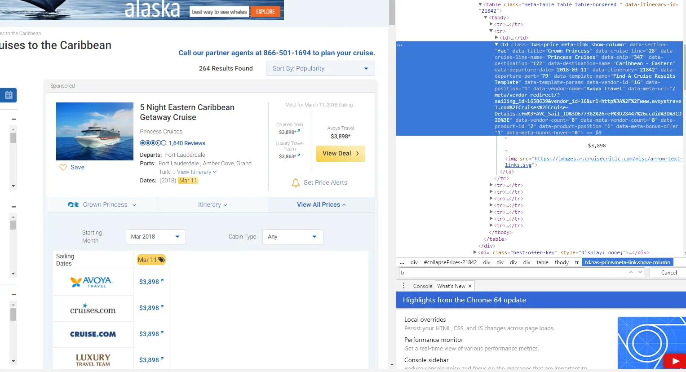
Task: Select 'tbody' in the DevTools breadcrumb
Action: [x=562, y=262]
